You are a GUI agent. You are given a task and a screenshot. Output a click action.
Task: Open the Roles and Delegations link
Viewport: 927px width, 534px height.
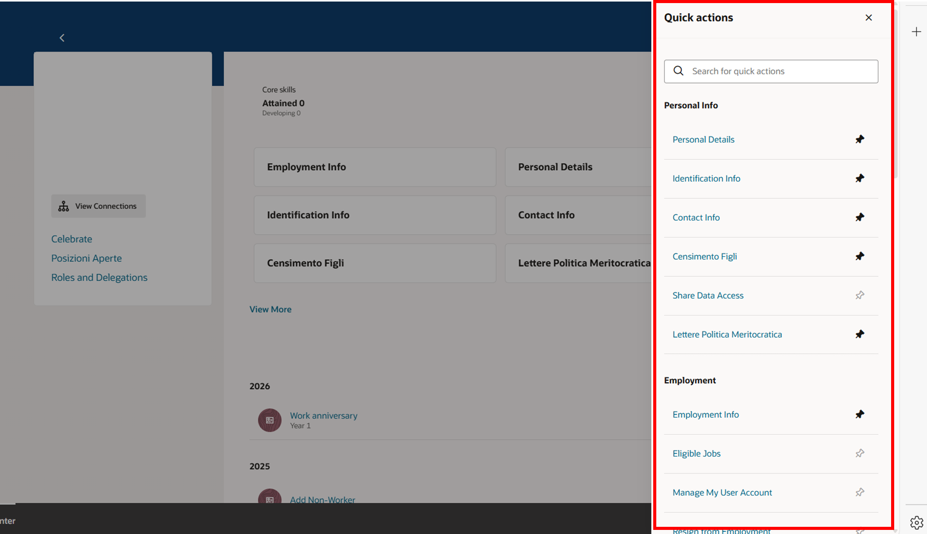99,277
